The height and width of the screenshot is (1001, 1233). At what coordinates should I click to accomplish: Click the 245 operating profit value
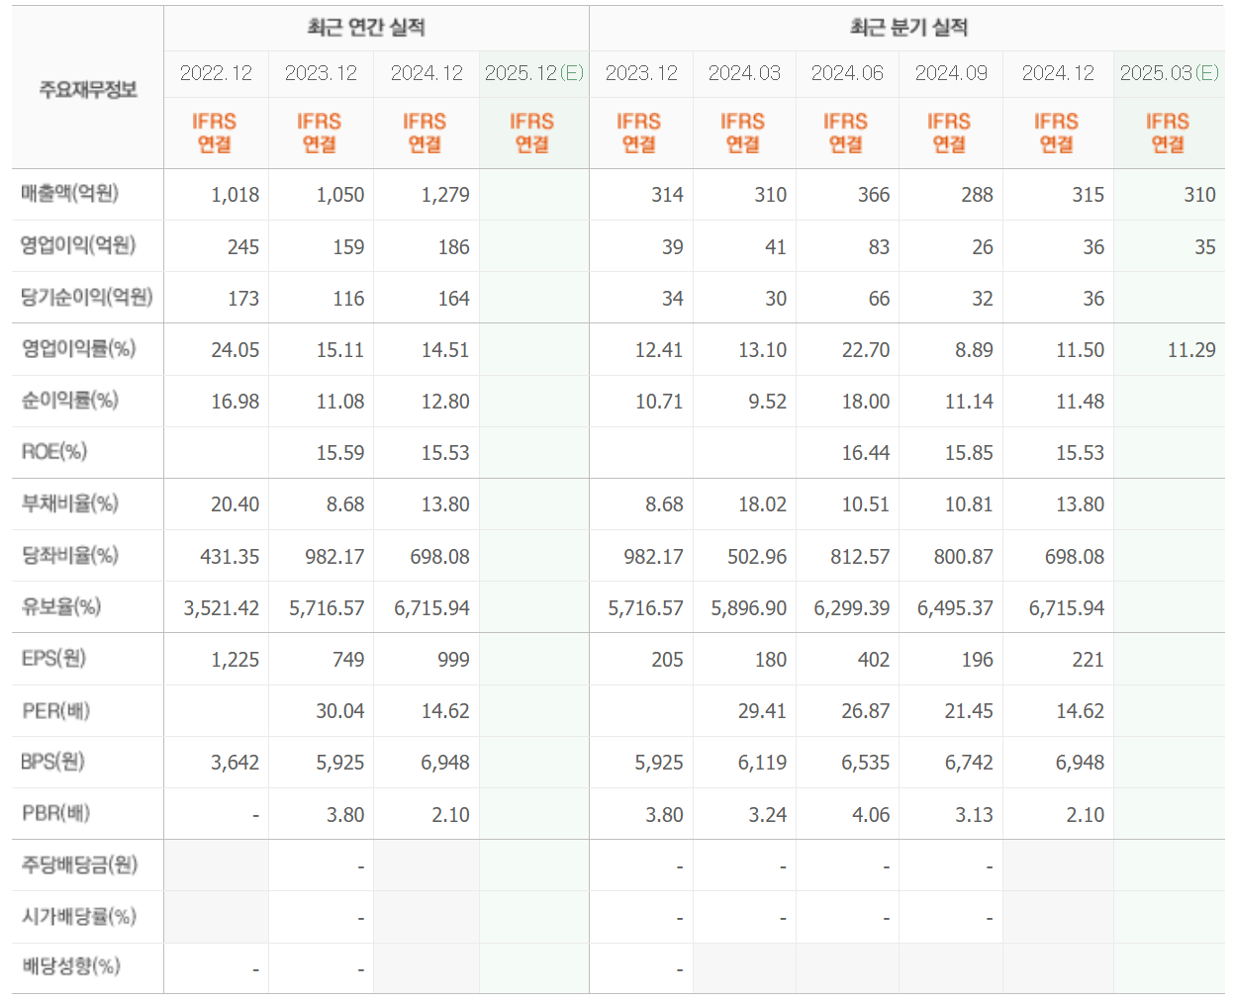coord(243,247)
